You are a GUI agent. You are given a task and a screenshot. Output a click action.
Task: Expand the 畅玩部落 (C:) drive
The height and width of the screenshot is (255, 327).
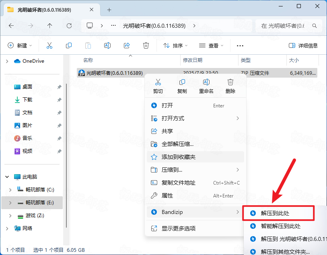(10, 190)
